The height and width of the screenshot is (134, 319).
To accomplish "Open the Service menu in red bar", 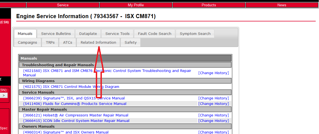I will point(63,5).
